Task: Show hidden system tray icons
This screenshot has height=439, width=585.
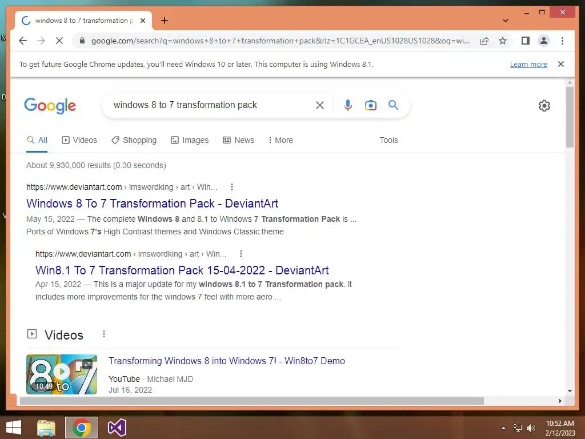Action: 503,428
